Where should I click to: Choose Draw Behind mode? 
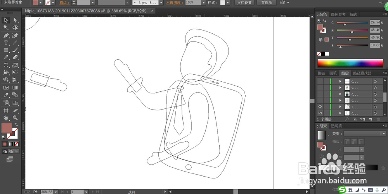[x=11, y=151]
